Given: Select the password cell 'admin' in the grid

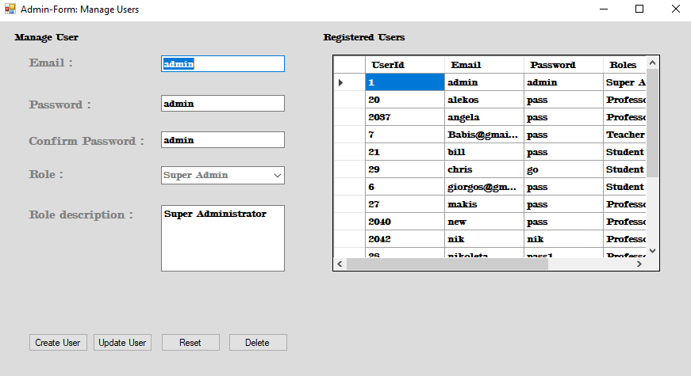Looking at the screenshot, I should click(563, 82).
